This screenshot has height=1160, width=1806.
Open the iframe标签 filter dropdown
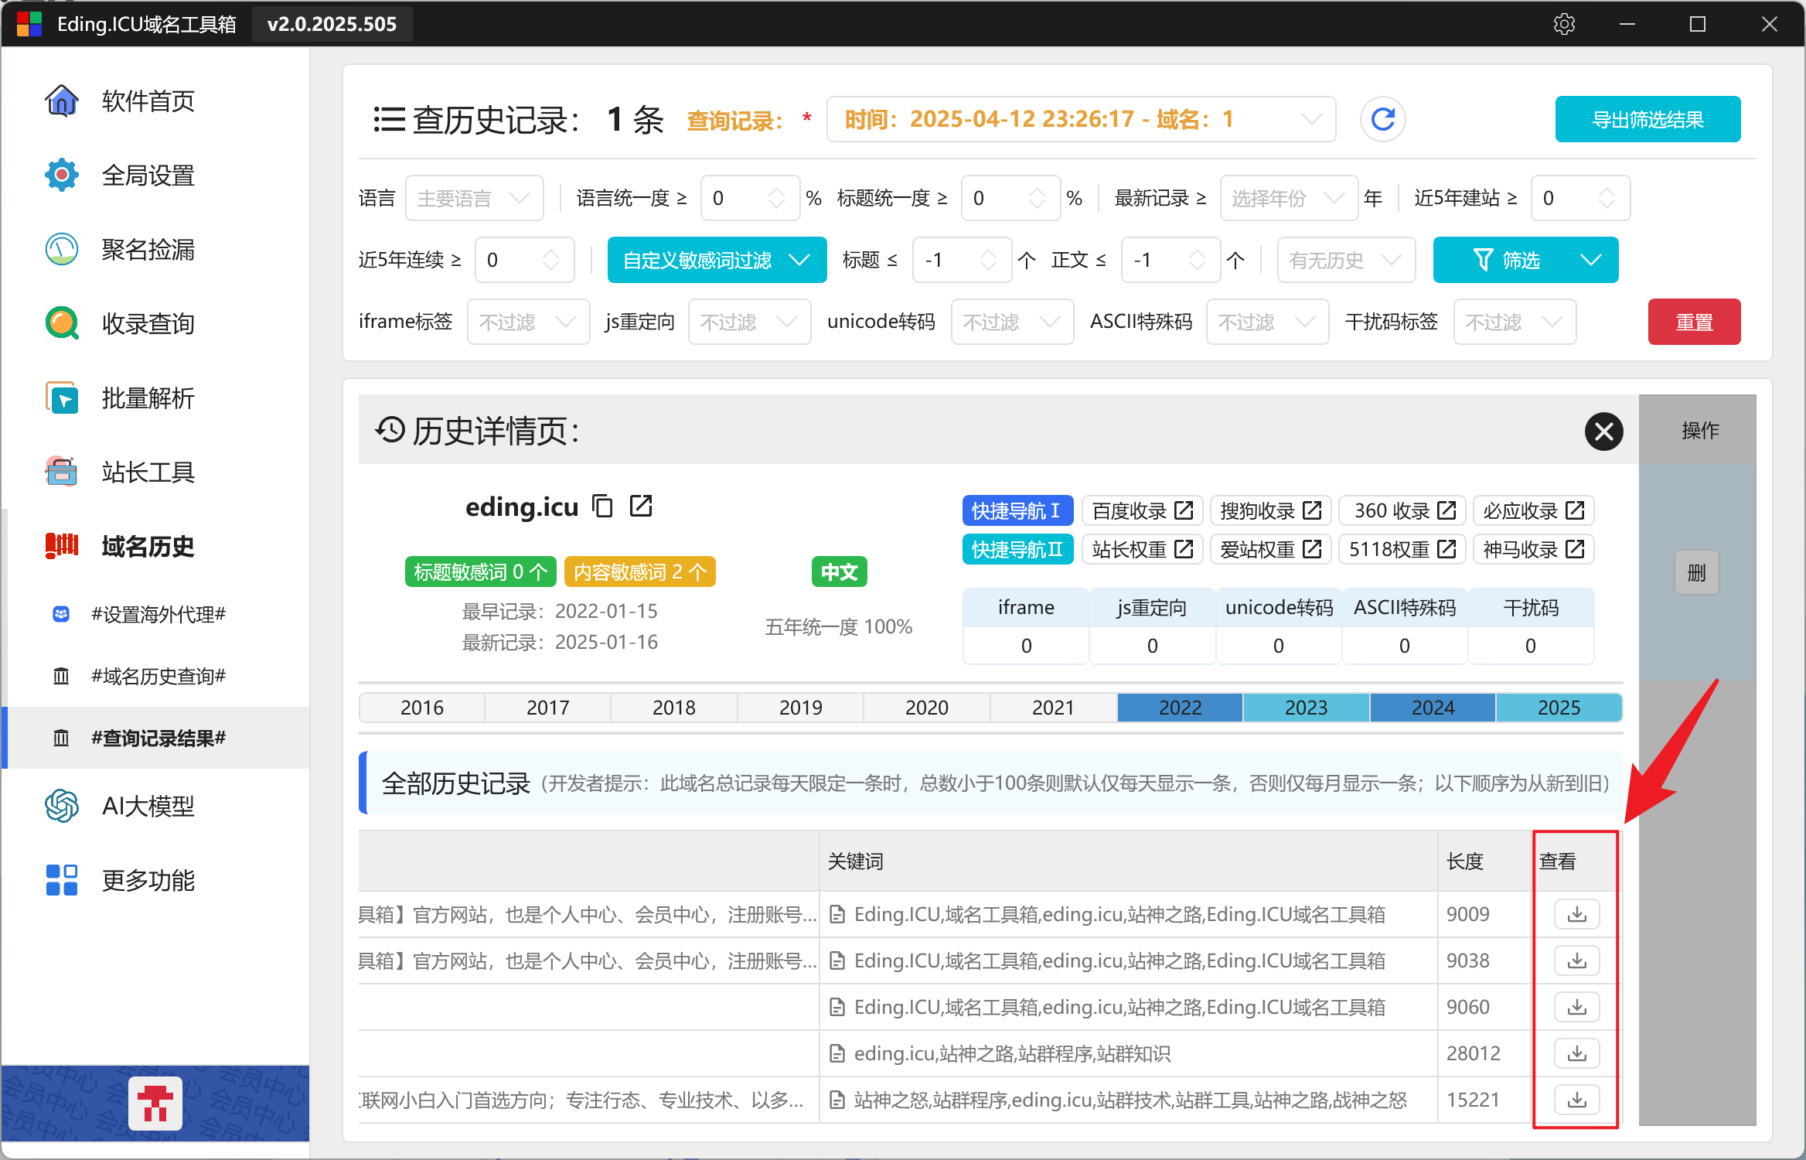pyautogui.click(x=528, y=322)
